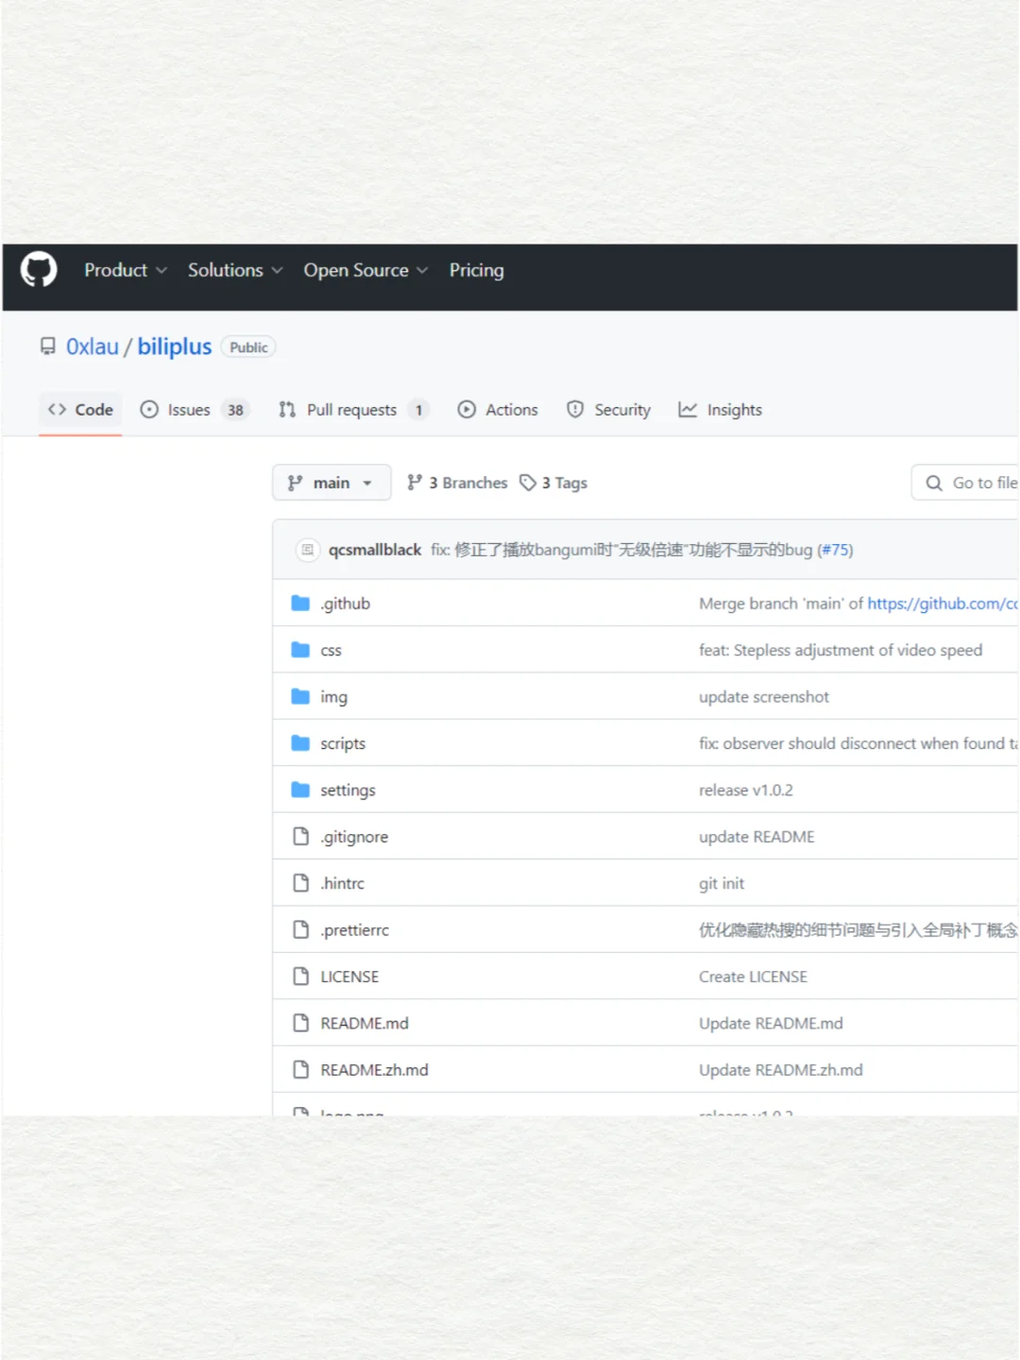Focus the Go to file search field
The width and height of the screenshot is (1020, 1360).
tap(965, 483)
